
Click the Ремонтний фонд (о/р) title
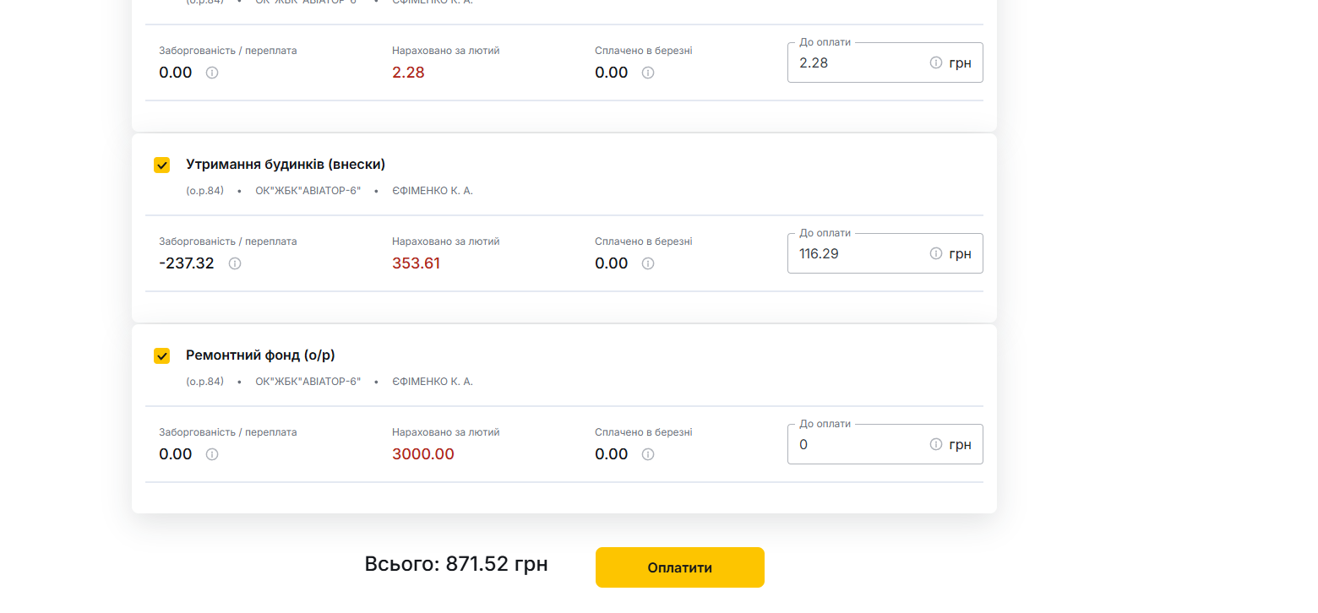click(x=260, y=355)
